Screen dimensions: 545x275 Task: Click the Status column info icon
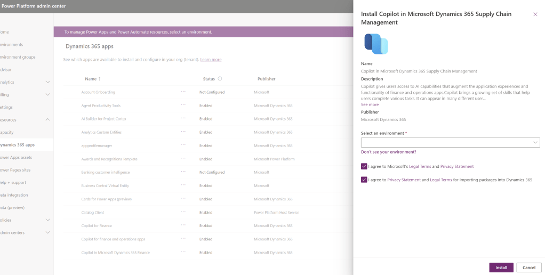220,79
